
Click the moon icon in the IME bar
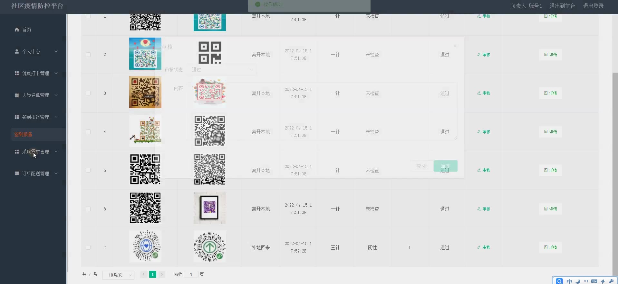pyautogui.click(x=578, y=281)
